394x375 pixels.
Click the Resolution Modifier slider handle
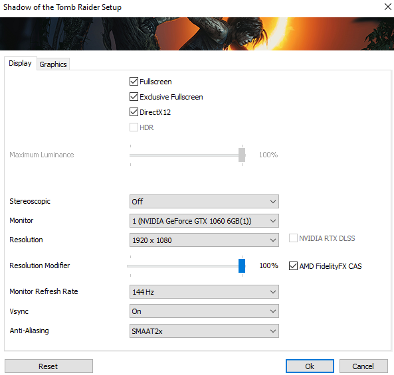tap(242, 265)
